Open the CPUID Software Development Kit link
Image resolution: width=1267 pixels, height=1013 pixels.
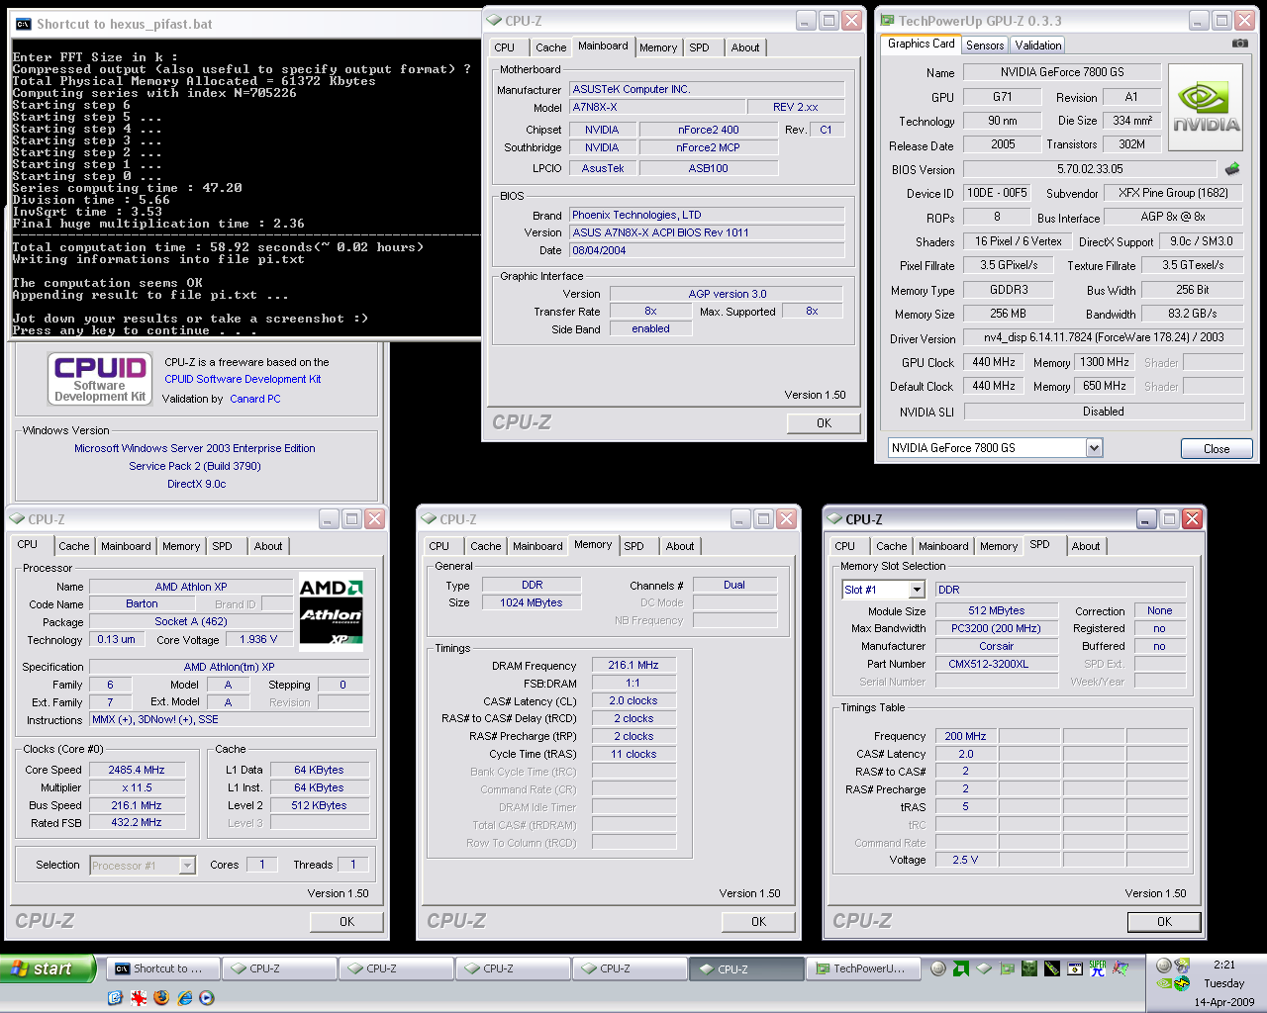[243, 379]
